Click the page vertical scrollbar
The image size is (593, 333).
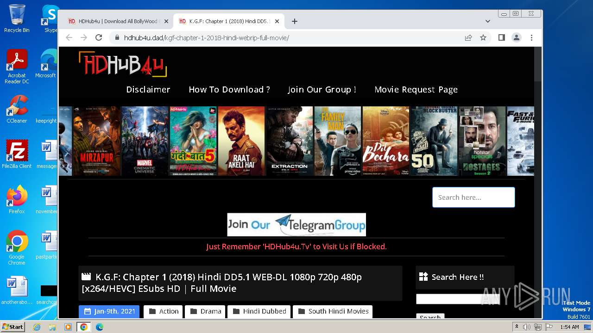[538, 64]
